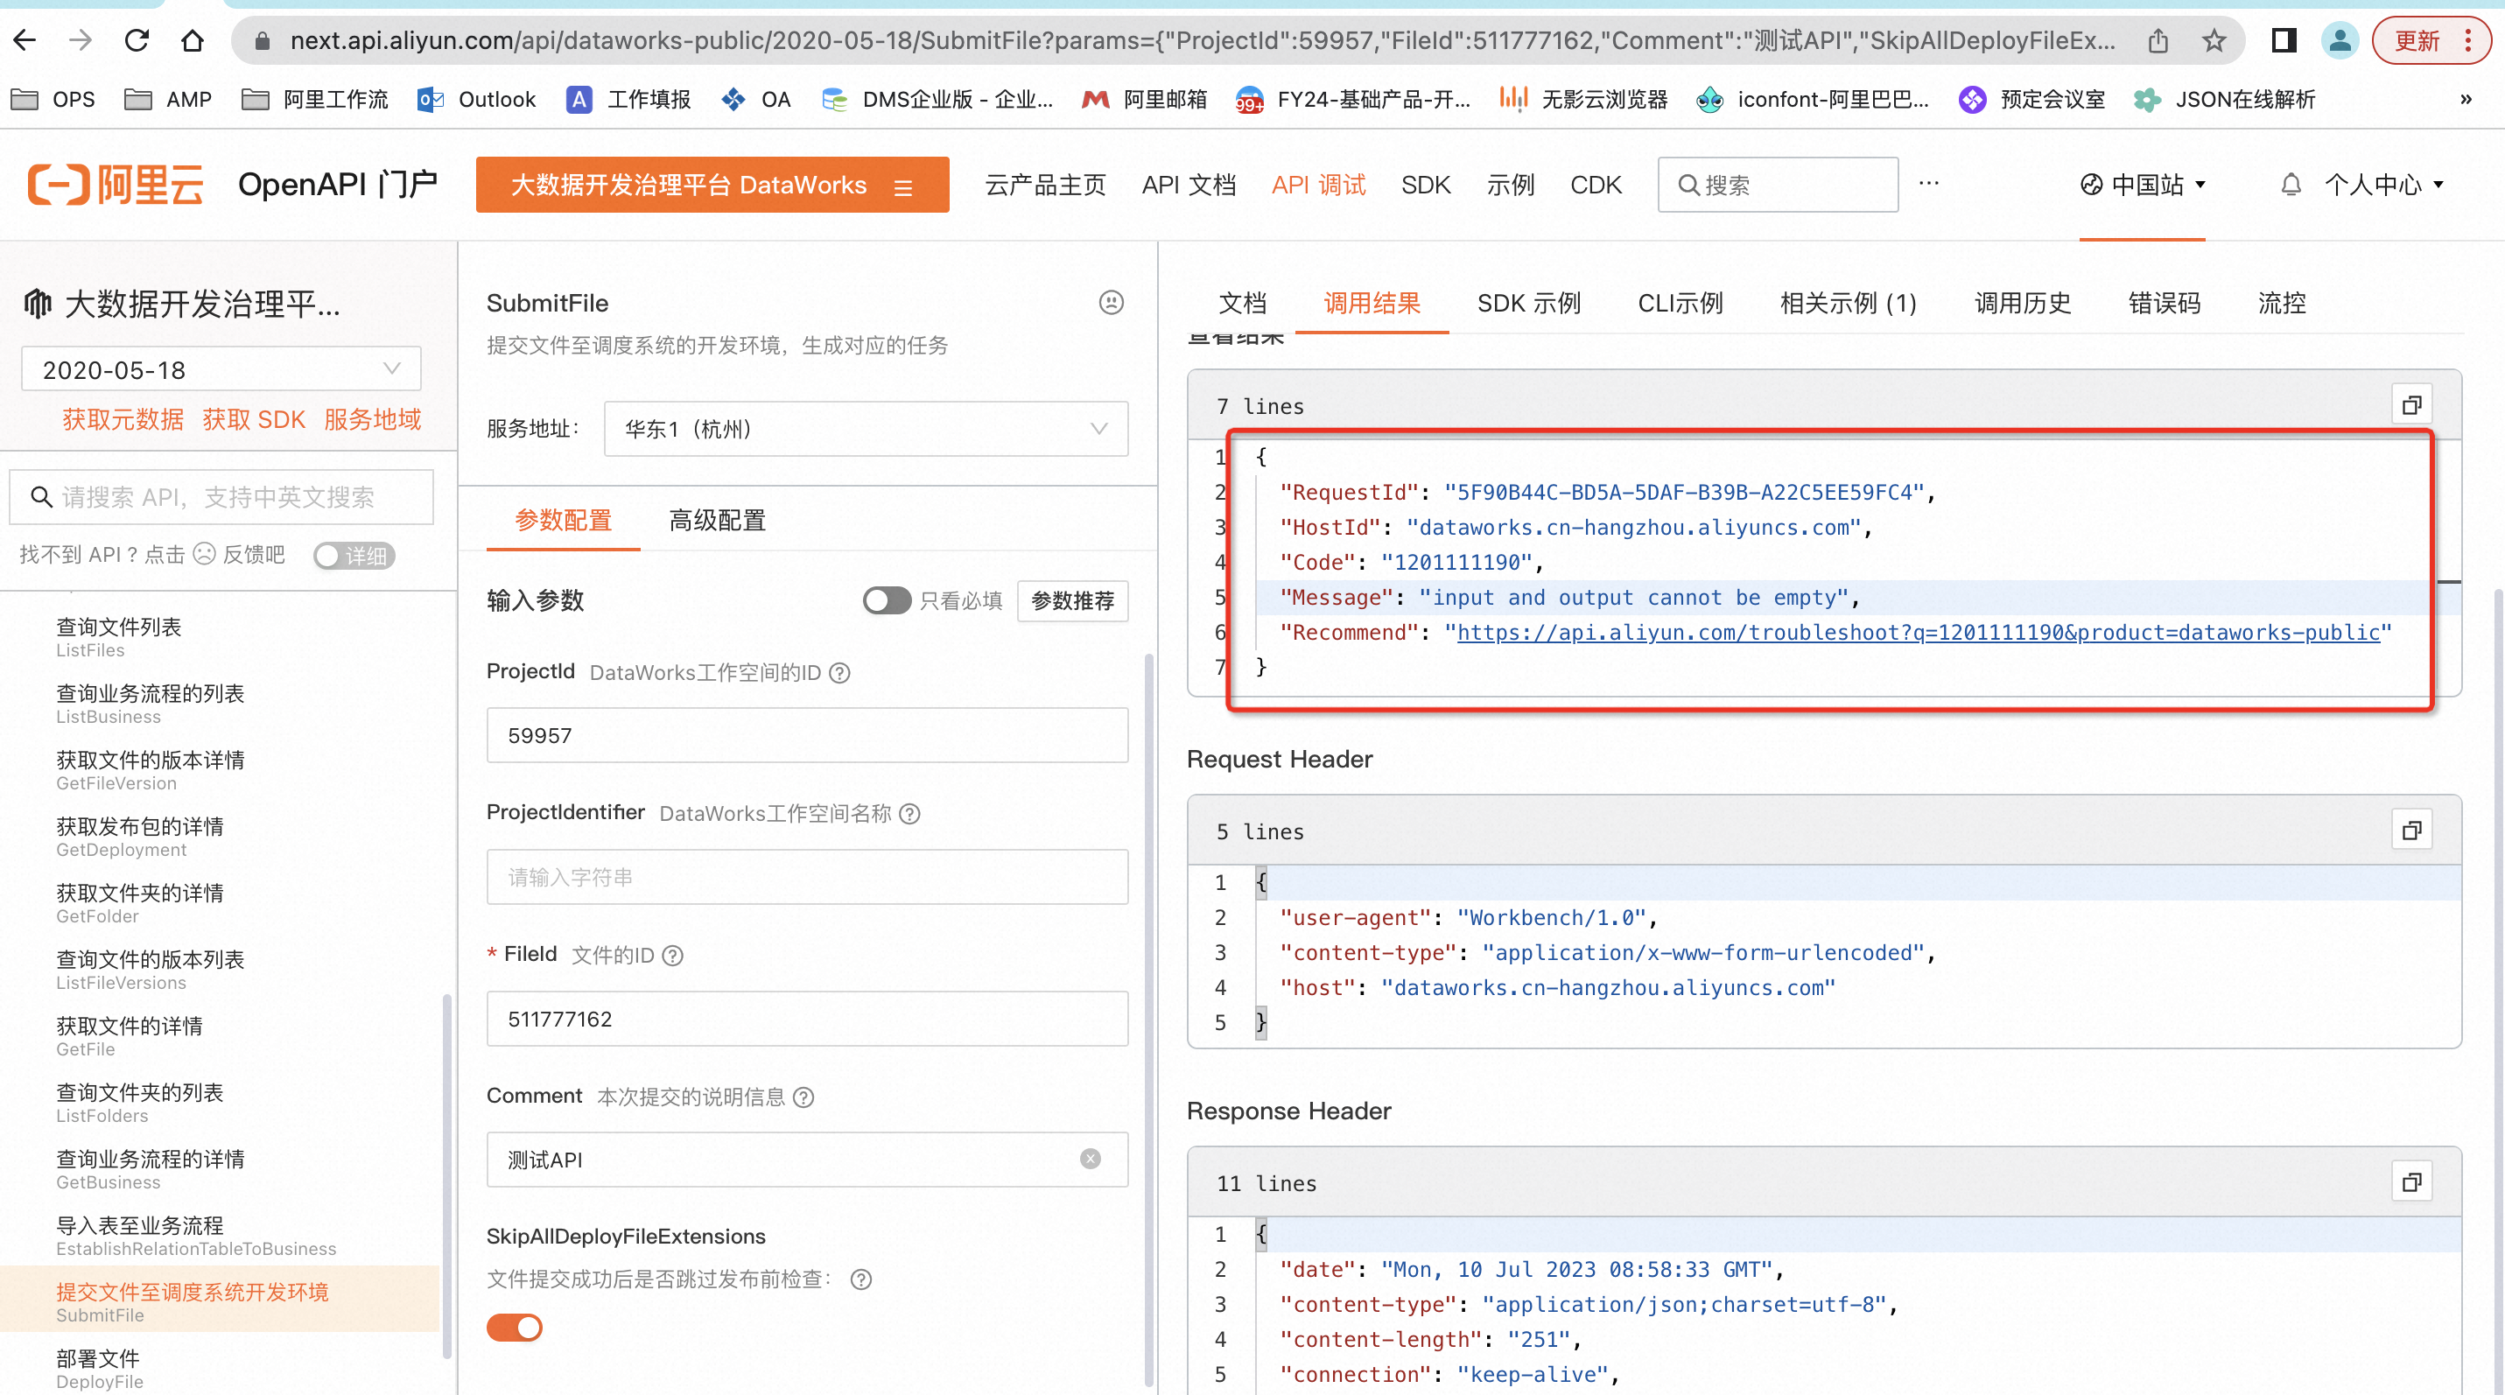Switch to the 高级配置 tab

717,520
